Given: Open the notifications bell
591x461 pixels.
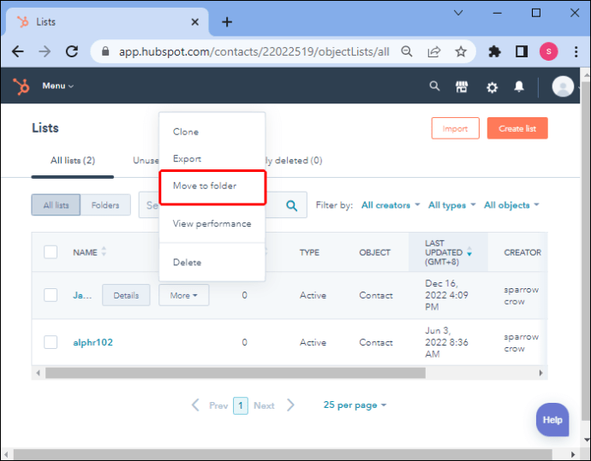Looking at the screenshot, I should (519, 86).
